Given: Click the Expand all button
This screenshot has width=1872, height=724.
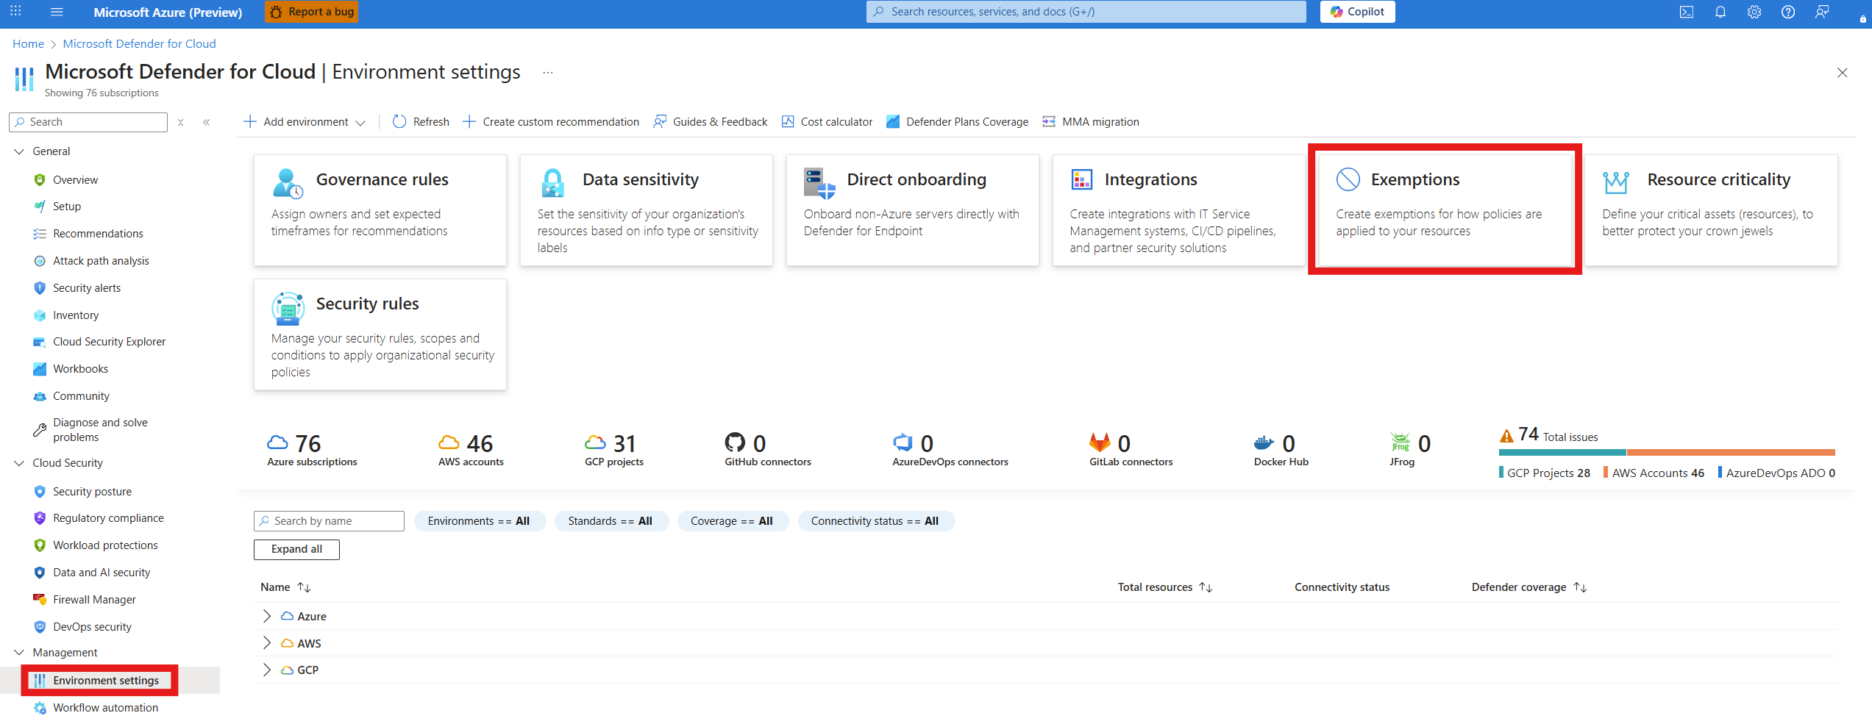Looking at the screenshot, I should [296, 549].
